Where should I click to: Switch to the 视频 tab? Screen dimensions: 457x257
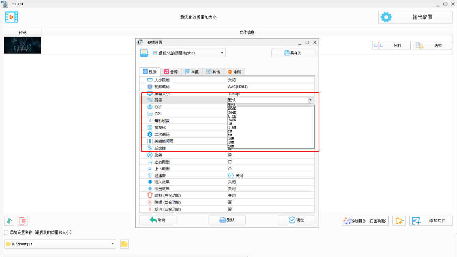[x=150, y=71]
